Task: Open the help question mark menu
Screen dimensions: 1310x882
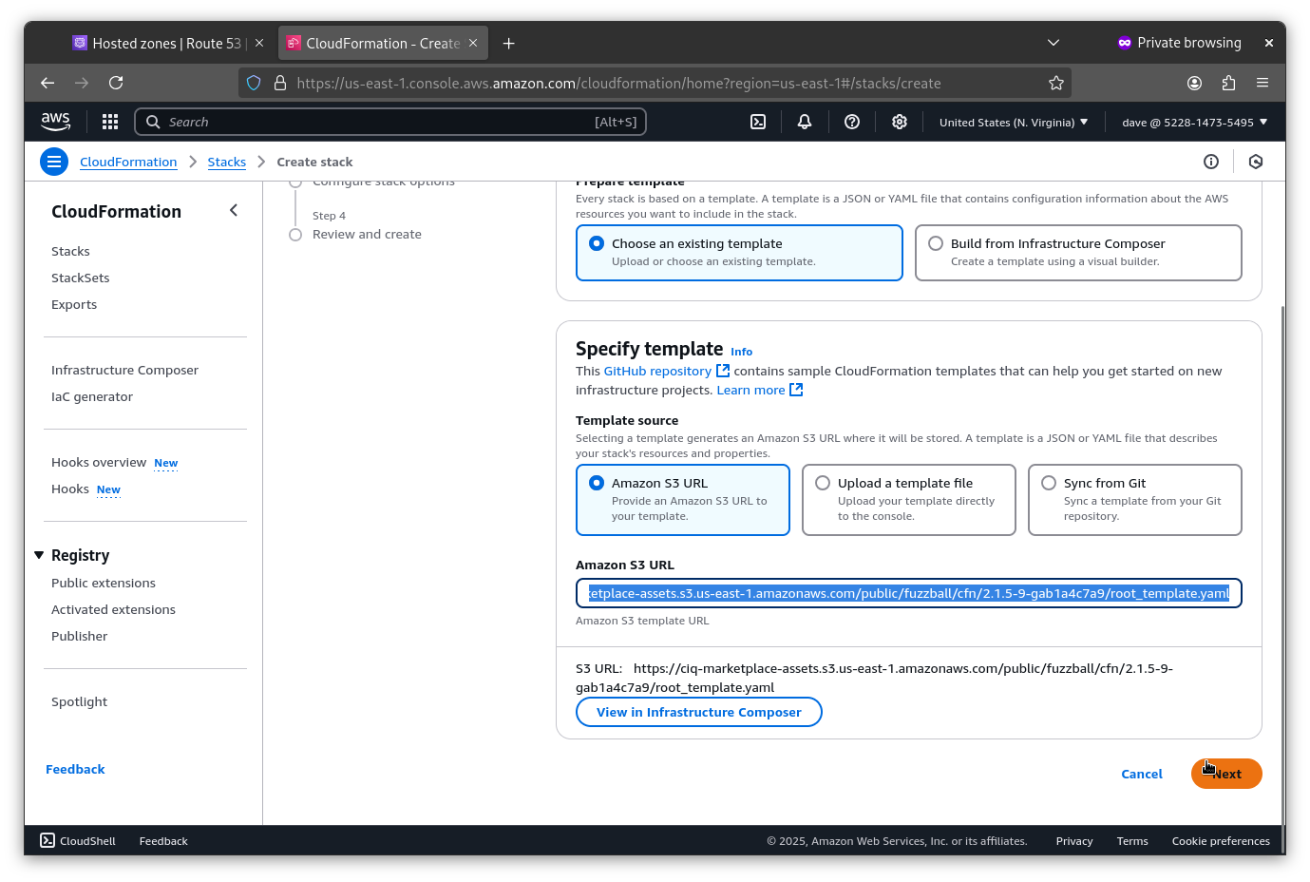Action: 852,122
